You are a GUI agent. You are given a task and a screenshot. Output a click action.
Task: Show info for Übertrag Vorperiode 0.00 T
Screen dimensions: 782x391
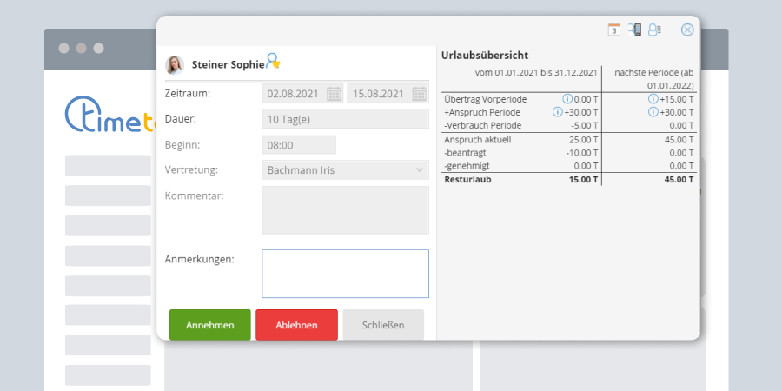pyautogui.click(x=567, y=99)
